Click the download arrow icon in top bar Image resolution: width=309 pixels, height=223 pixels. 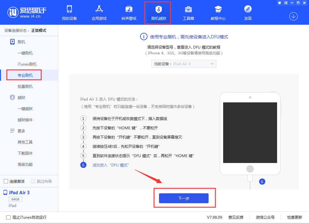click(293, 16)
